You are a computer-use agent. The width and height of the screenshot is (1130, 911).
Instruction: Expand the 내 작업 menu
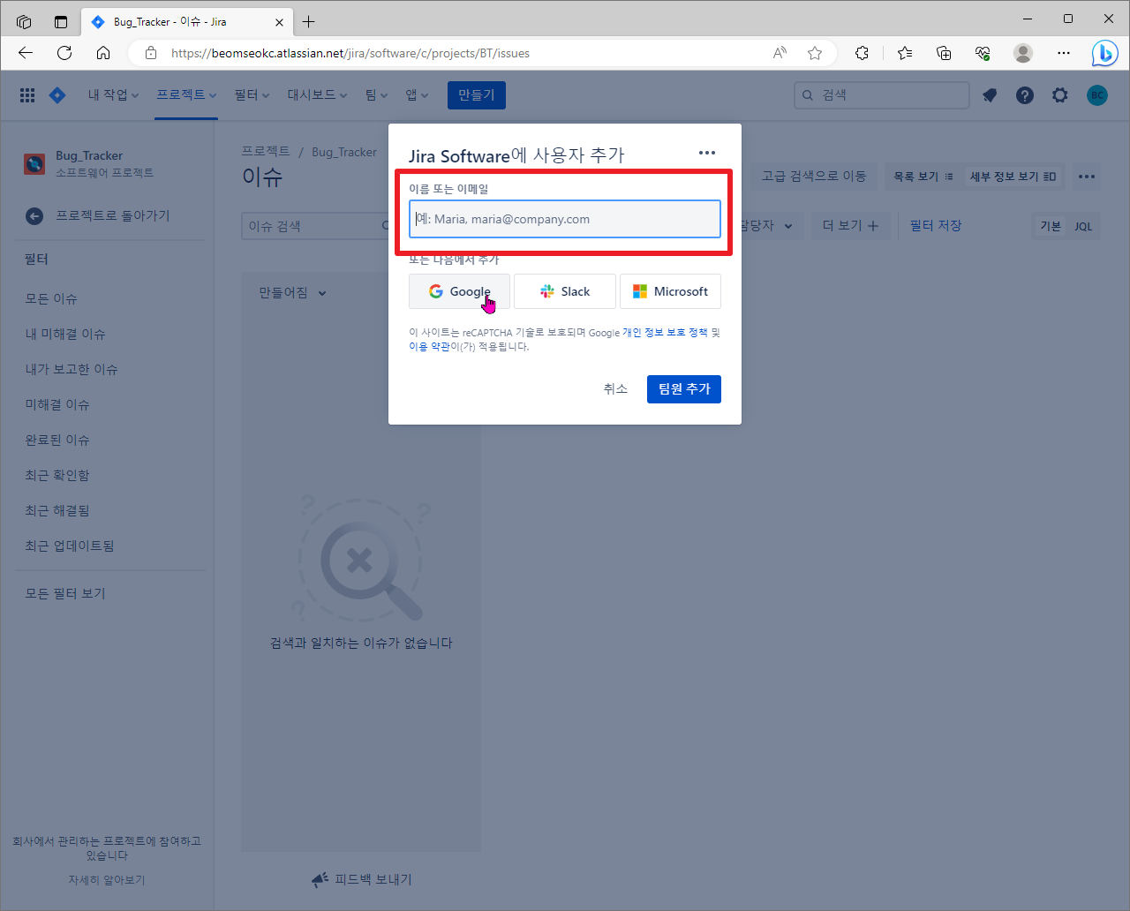(113, 95)
